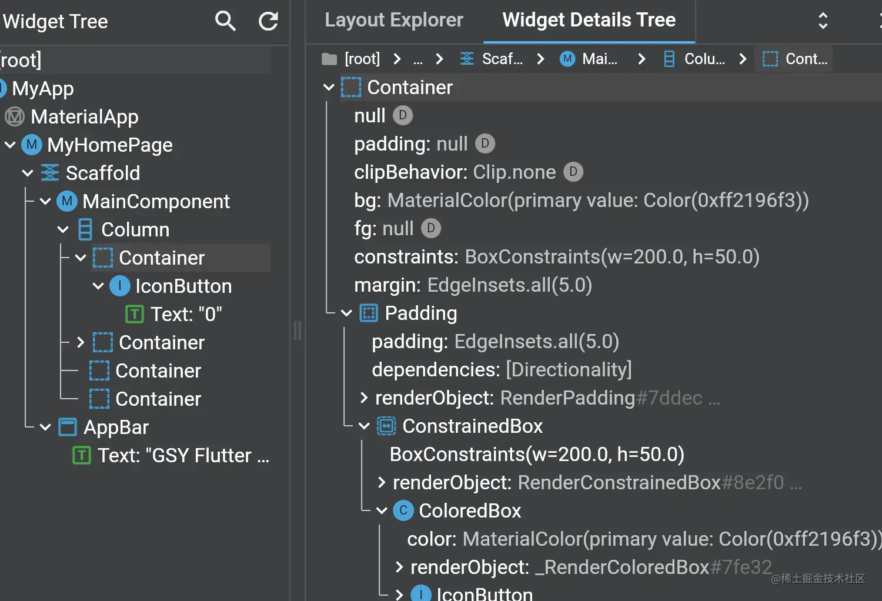Click the Colu... breadcrumb
This screenshot has width=882, height=601.
[x=704, y=59]
